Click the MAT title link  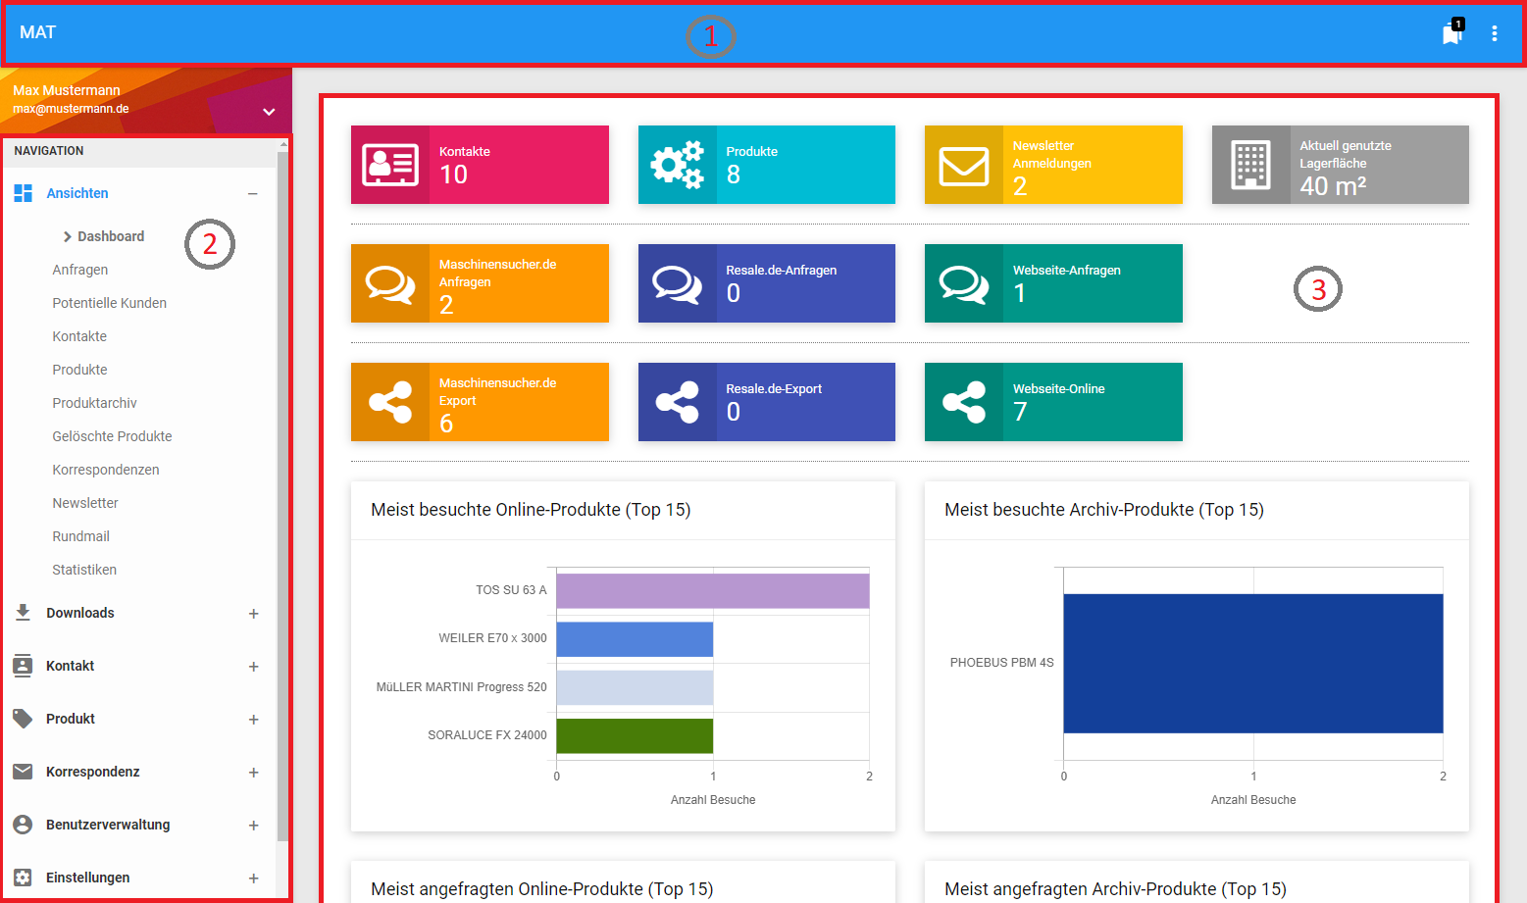(38, 32)
